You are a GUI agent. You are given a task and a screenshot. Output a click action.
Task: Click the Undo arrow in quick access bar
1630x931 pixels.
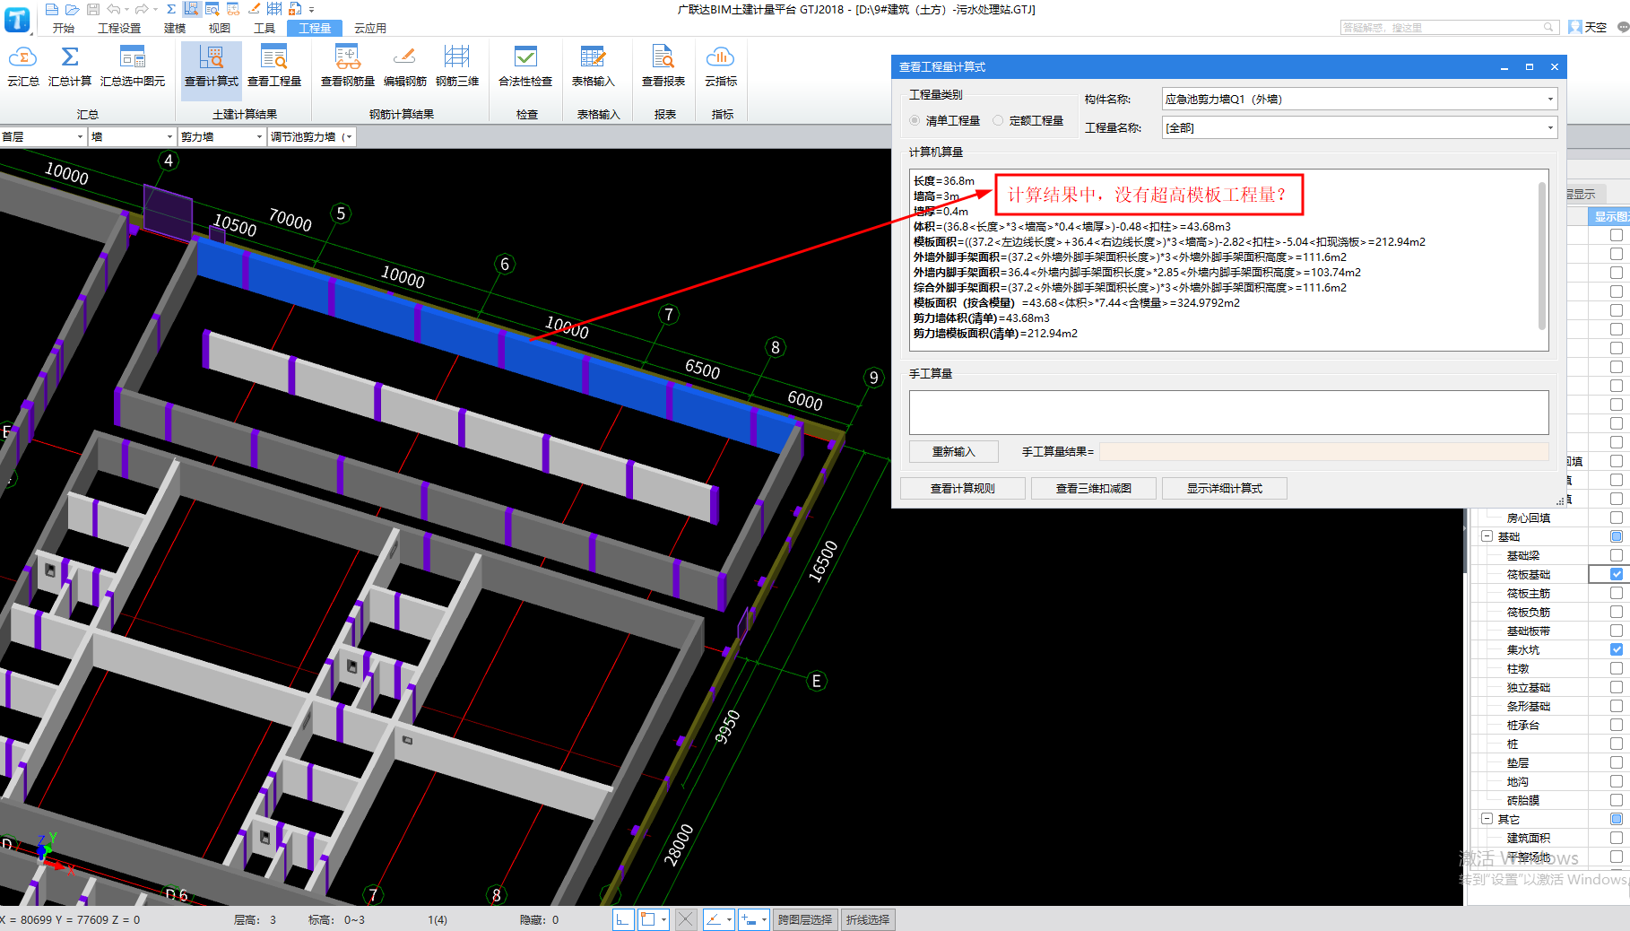pos(113,9)
